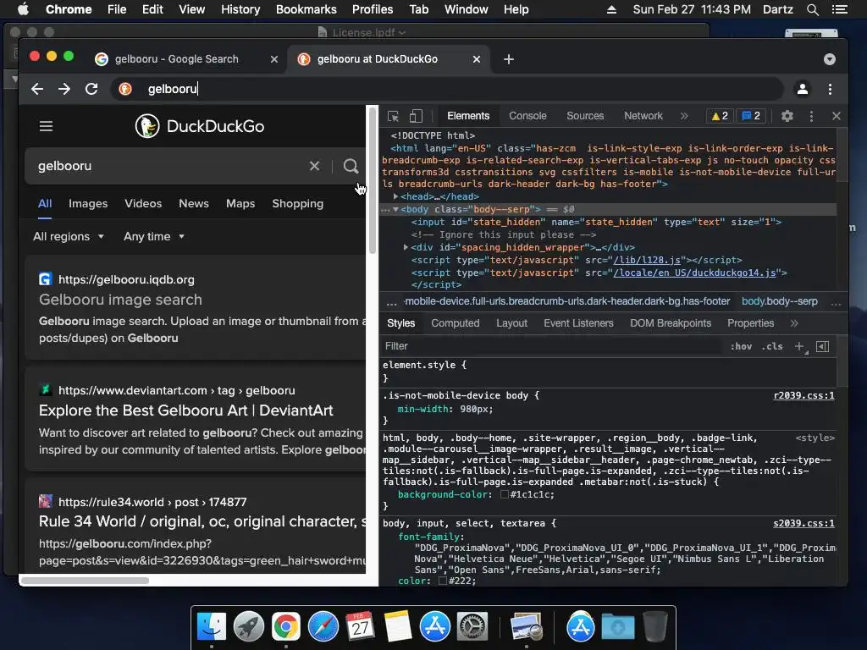Open the Chrome profile avatar icon
The image size is (867, 650).
[x=803, y=89]
